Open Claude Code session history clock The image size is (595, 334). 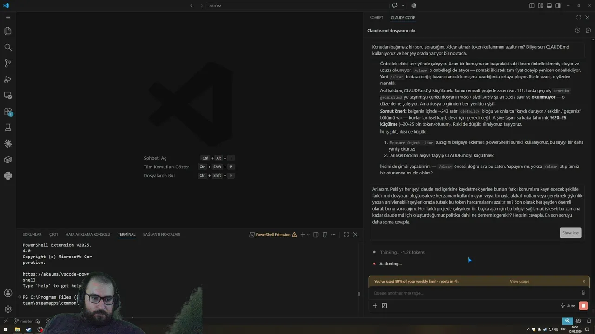click(x=577, y=31)
